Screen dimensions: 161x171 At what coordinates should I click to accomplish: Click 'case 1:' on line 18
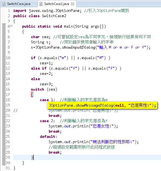(x=47, y=100)
